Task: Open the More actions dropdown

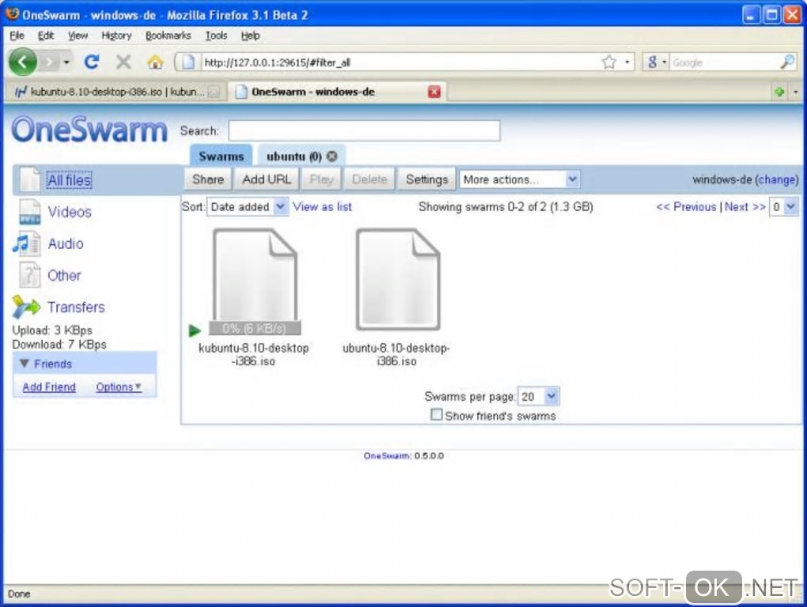Action: pos(520,179)
